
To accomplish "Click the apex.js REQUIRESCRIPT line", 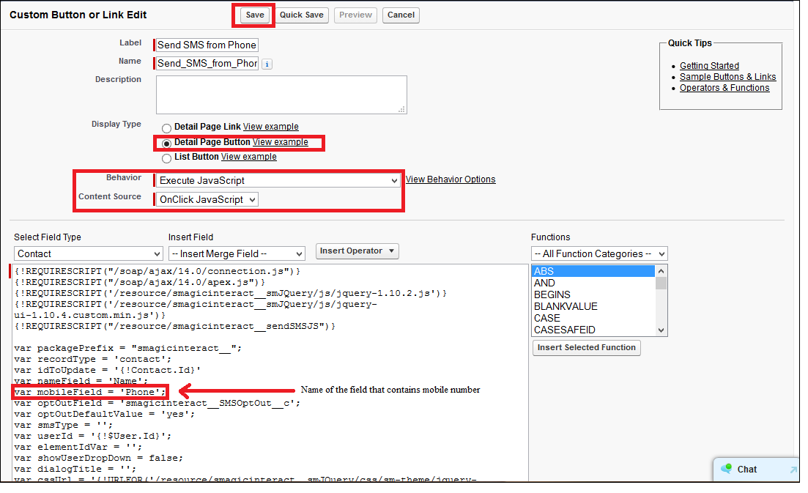I will 140,282.
